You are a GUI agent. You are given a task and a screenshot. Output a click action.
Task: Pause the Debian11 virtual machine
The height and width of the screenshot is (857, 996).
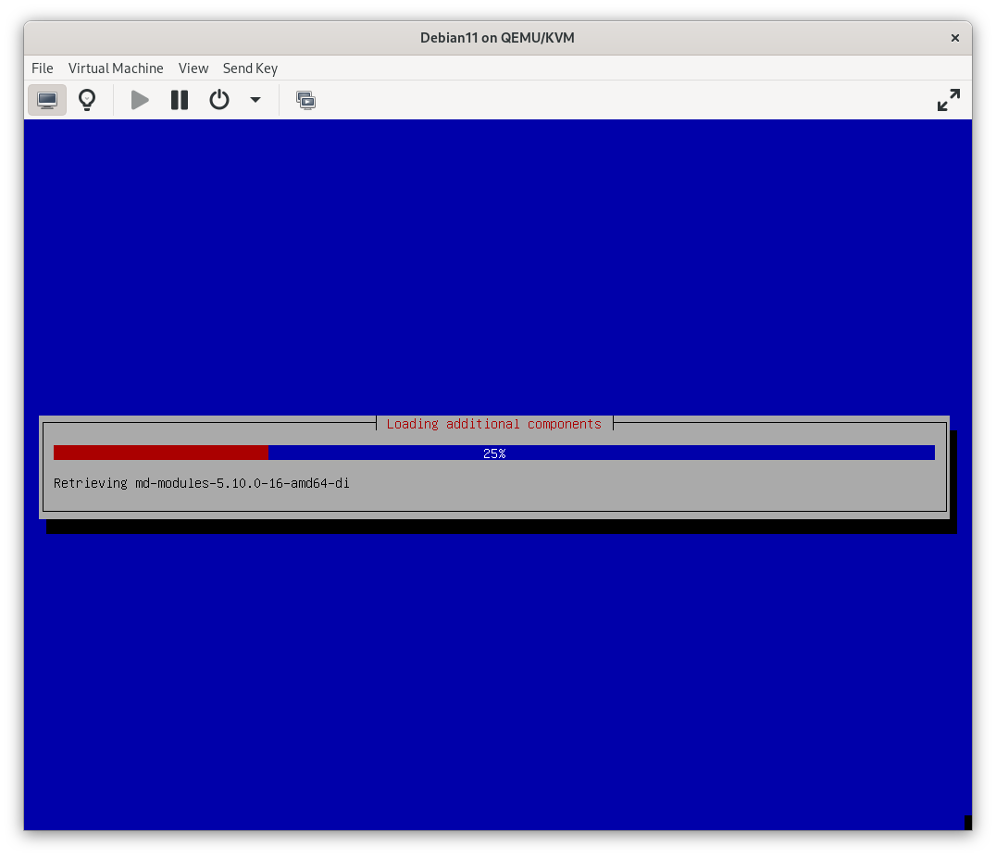pyautogui.click(x=179, y=99)
